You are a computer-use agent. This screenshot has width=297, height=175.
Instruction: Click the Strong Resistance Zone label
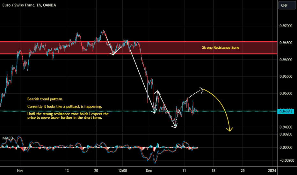point(221,47)
